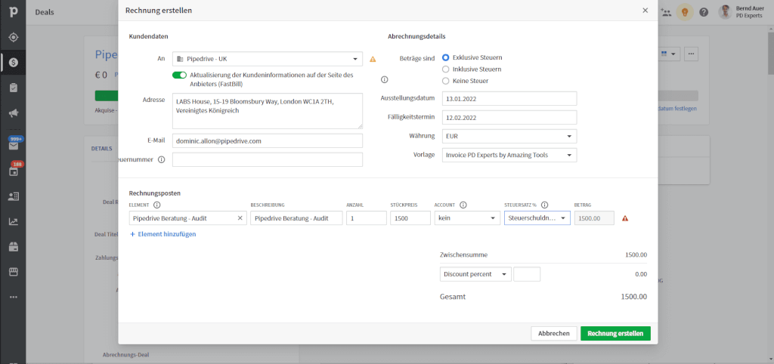The height and width of the screenshot is (364, 774).
Task: Click the Zwischensumme label
Action: 463,255
